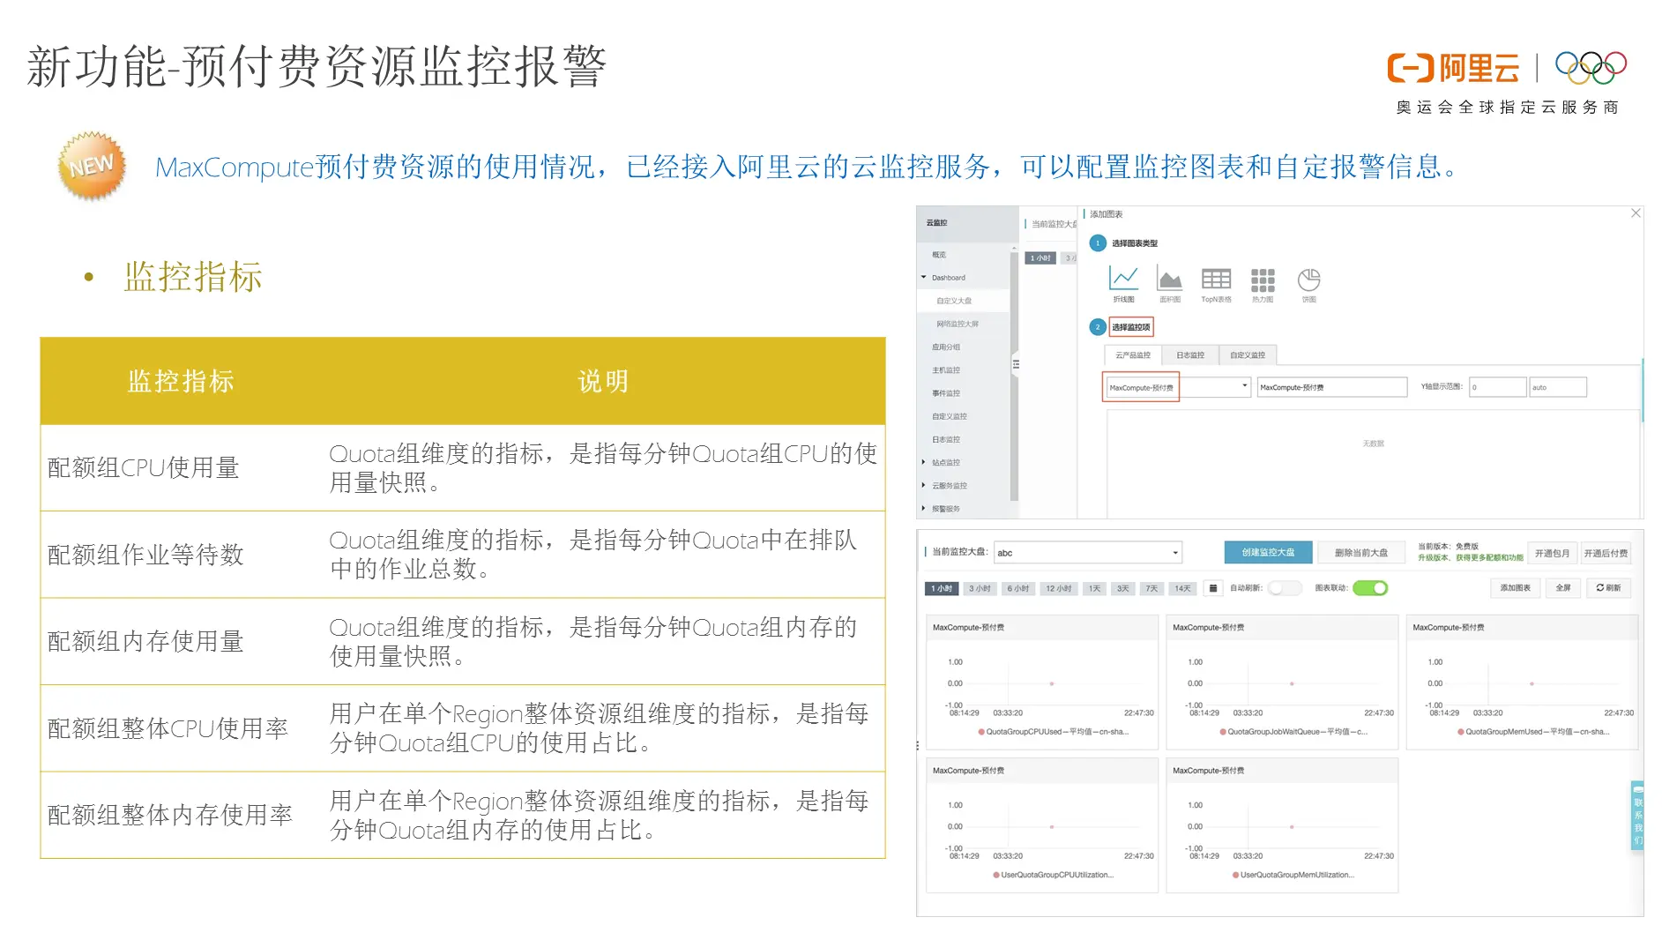Click the 创建监控大盘 button
Image resolution: width=1662 pixels, height=925 pixels.
pos(1268,553)
